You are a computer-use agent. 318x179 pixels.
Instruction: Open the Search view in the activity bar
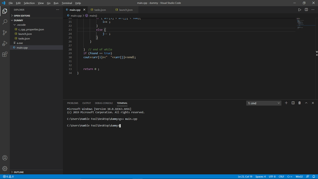pos(5,22)
